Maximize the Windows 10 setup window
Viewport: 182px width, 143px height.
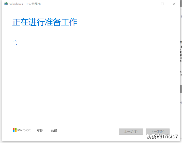[162, 4]
